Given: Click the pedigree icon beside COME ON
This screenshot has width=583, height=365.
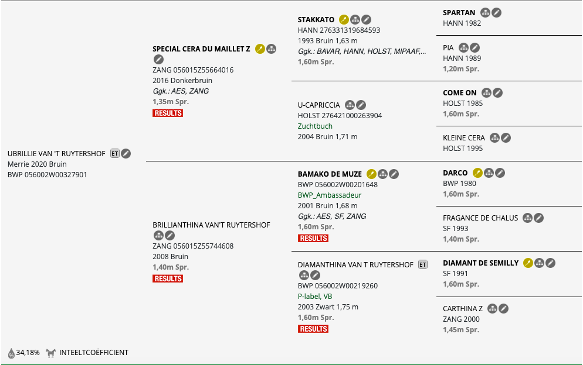Looking at the screenshot, I should pyautogui.click(x=487, y=93).
